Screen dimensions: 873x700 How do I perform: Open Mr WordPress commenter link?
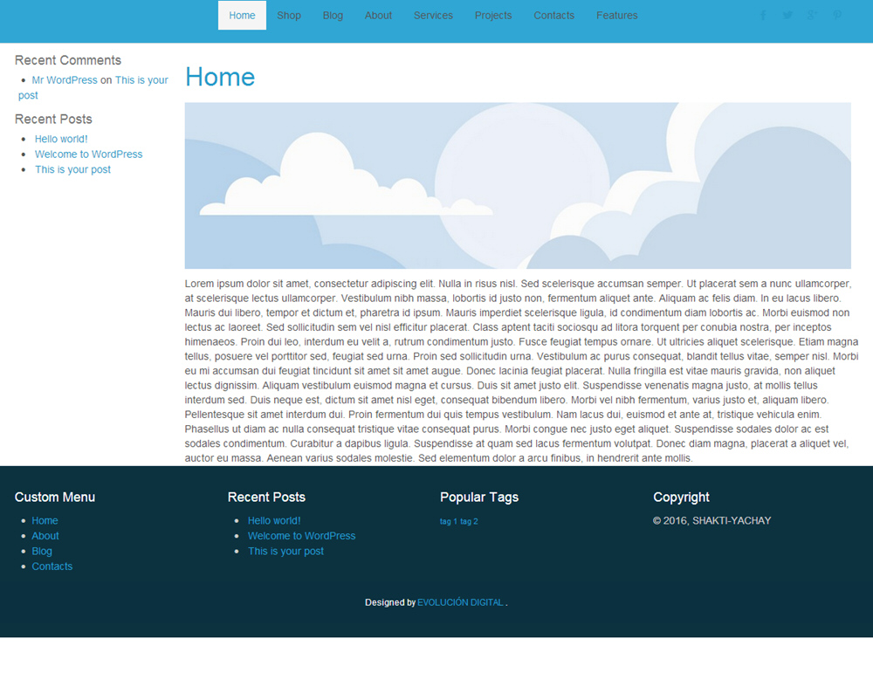click(x=65, y=80)
